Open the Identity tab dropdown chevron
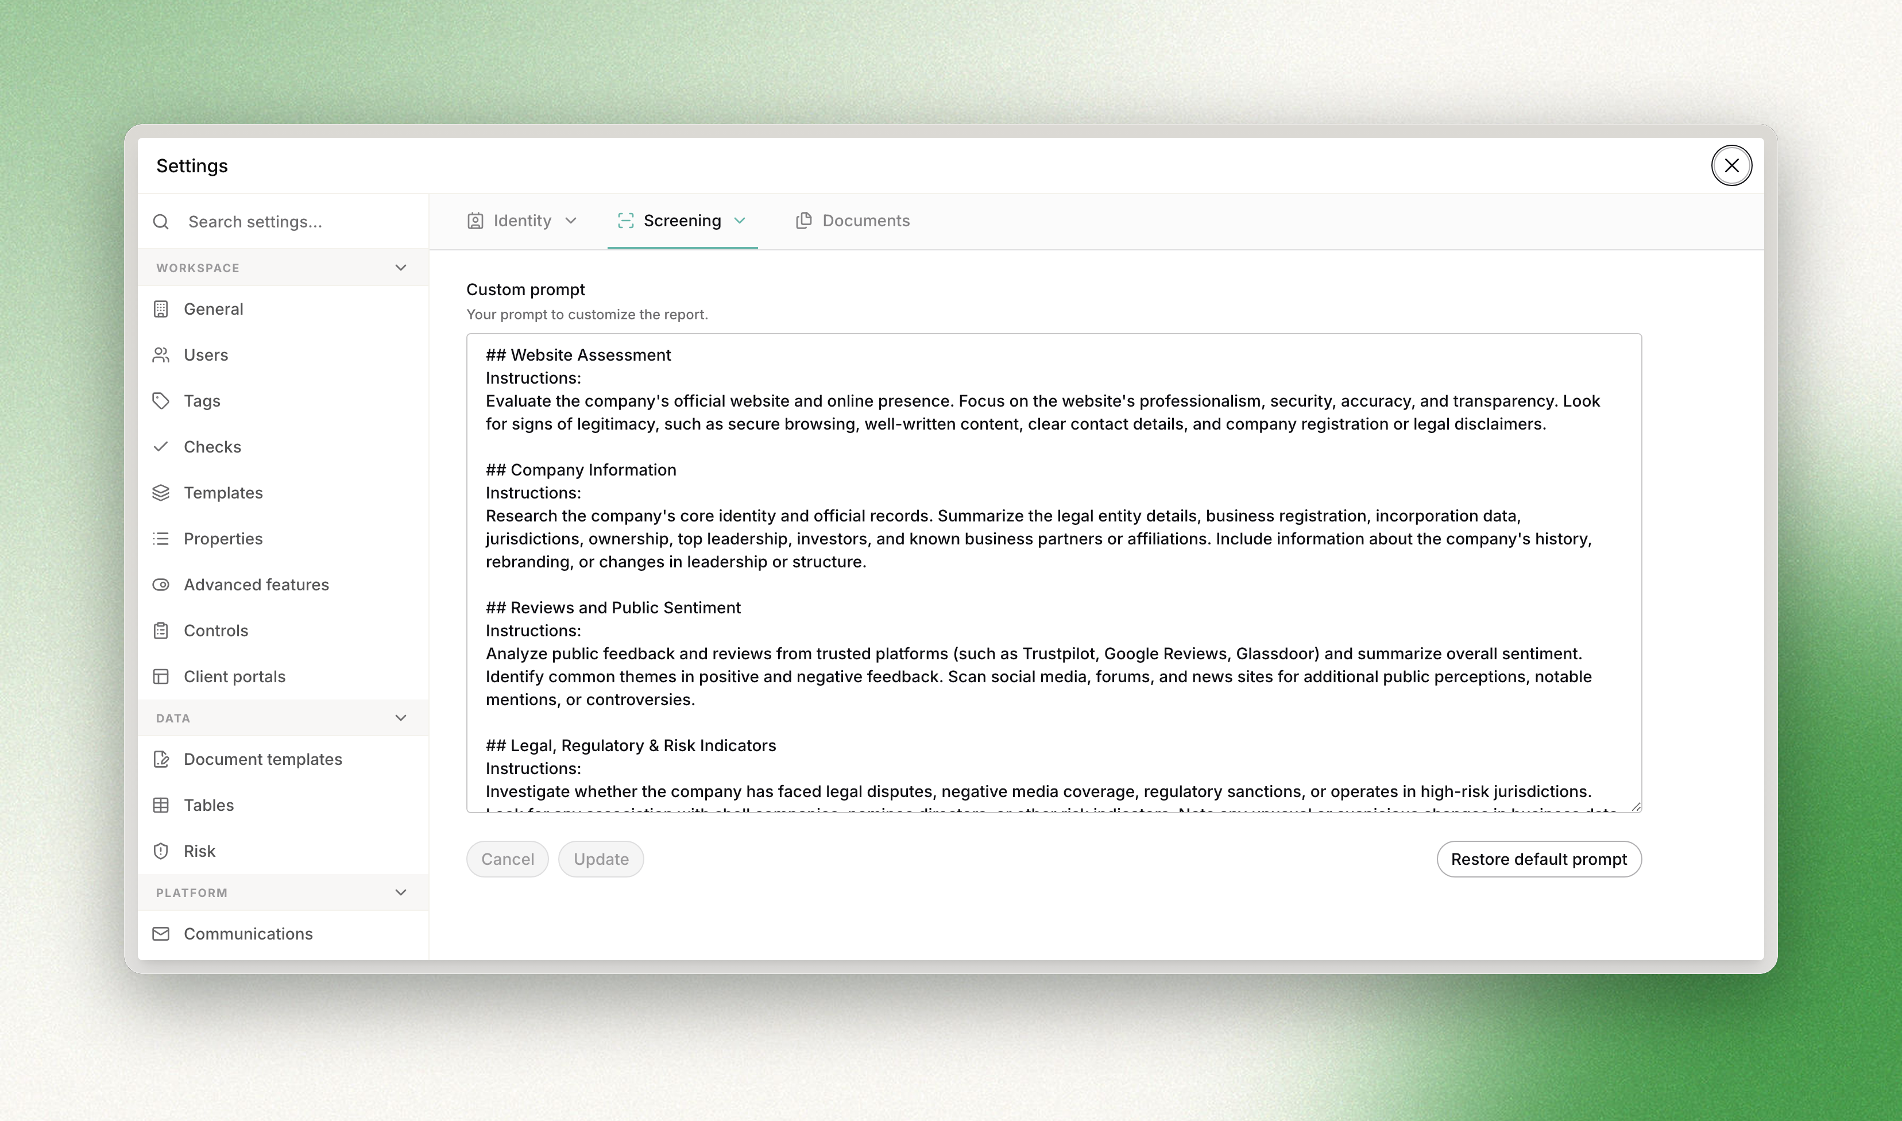Viewport: 1902px width, 1121px height. click(x=571, y=221)
